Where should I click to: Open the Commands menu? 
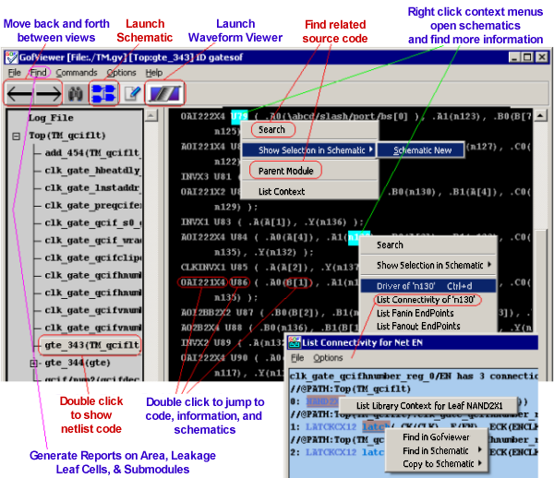pos(76,72)
